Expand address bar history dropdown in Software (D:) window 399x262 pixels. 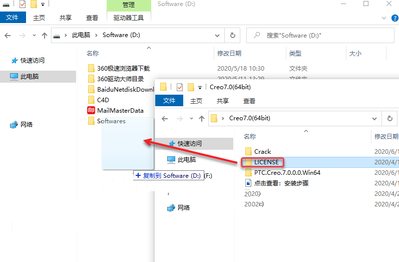coord(217,36)
